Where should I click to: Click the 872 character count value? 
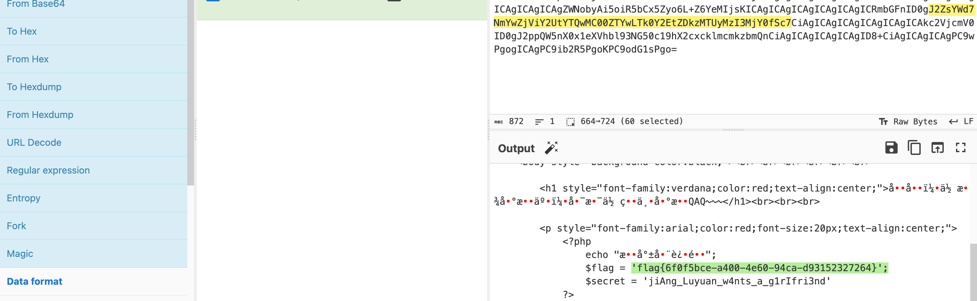(x=516, y=121)
